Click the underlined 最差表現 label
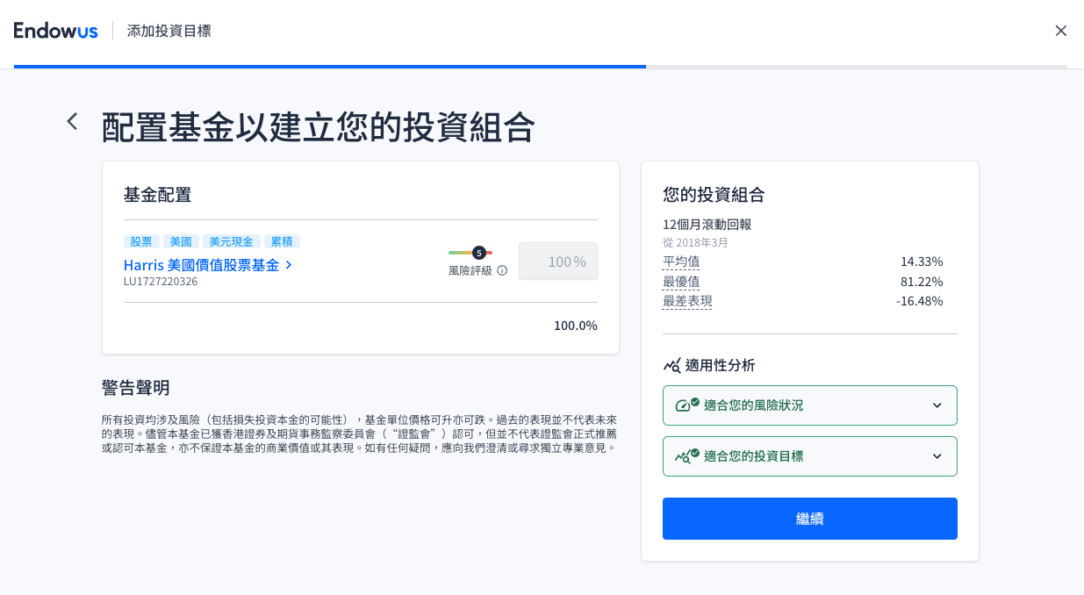The height and width of the screenshot is (595, 1084). tap(687, 301)
